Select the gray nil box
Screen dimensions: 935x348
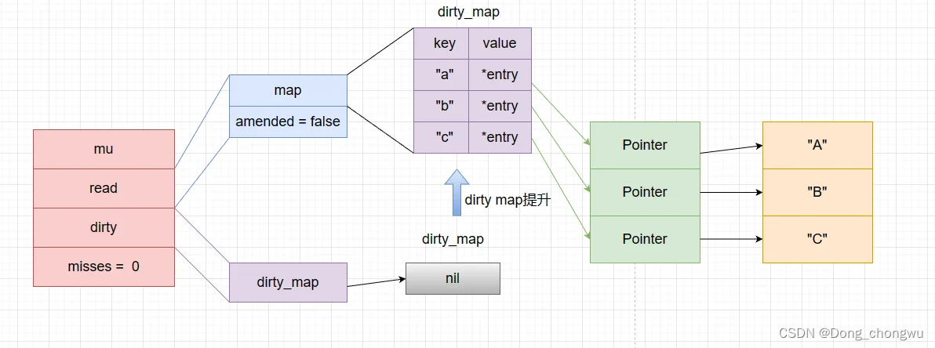(453, 278)
